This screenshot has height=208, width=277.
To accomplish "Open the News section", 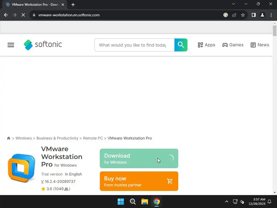I will tap(260, 45).
